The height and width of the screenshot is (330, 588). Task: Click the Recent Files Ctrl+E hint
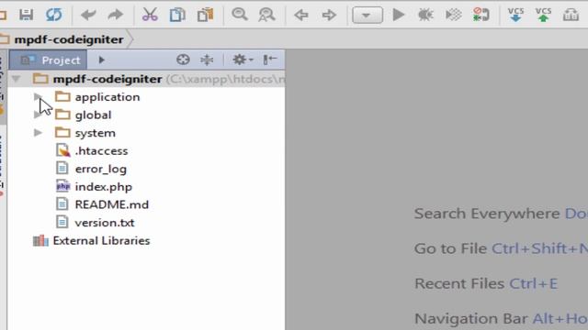486,283
